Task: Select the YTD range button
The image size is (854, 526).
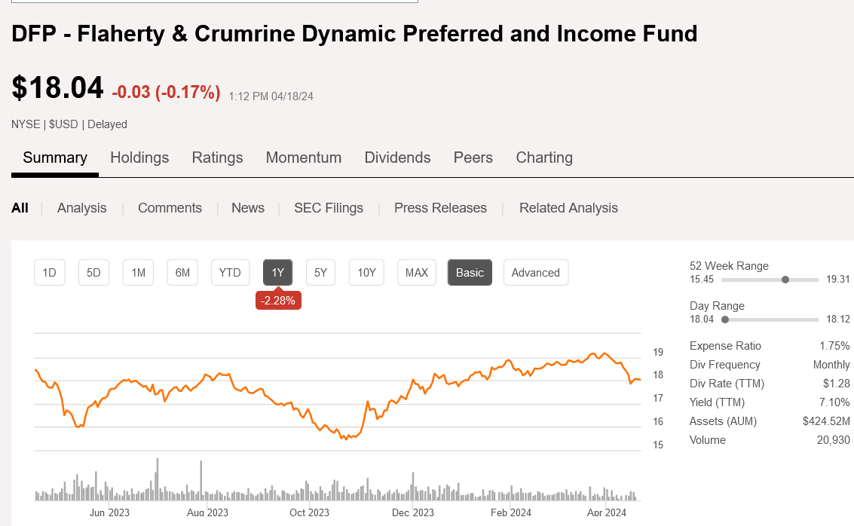Action: (230, 273)
